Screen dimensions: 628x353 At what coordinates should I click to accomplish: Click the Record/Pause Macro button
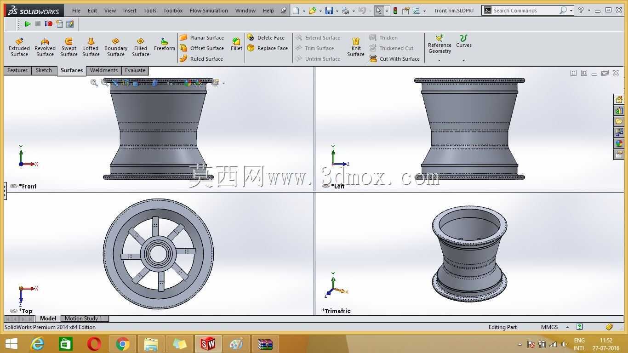[x=48, y=24]
